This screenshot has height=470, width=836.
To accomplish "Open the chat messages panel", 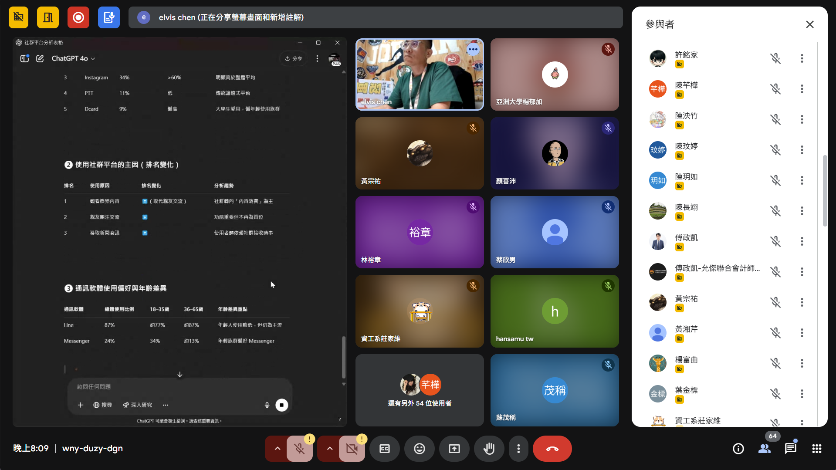I will 790,449.
